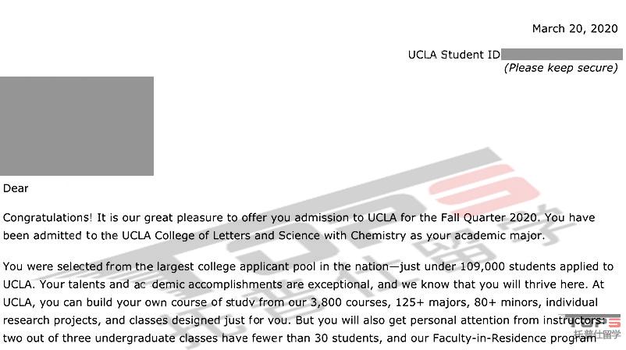Click the text Faculty-in-Residence program
The height and width of the screenshot is (350, 626).
tap(514, 338)
